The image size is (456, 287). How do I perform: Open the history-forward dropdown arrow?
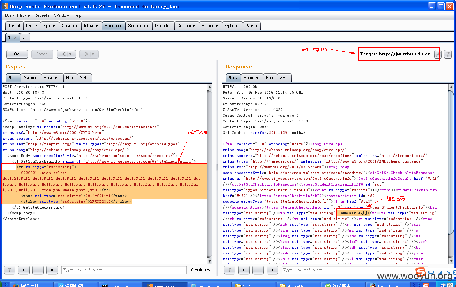pos(93,54)
